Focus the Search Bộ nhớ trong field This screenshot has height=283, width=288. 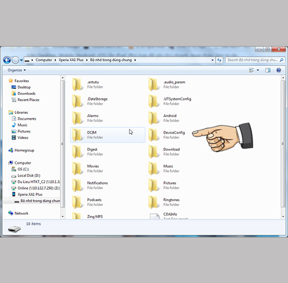click(x=255, y=60)
